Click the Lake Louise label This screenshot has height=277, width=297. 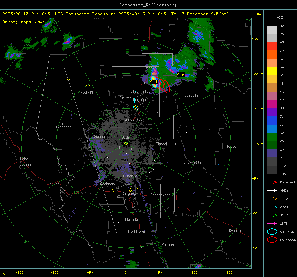coord(25,162)
